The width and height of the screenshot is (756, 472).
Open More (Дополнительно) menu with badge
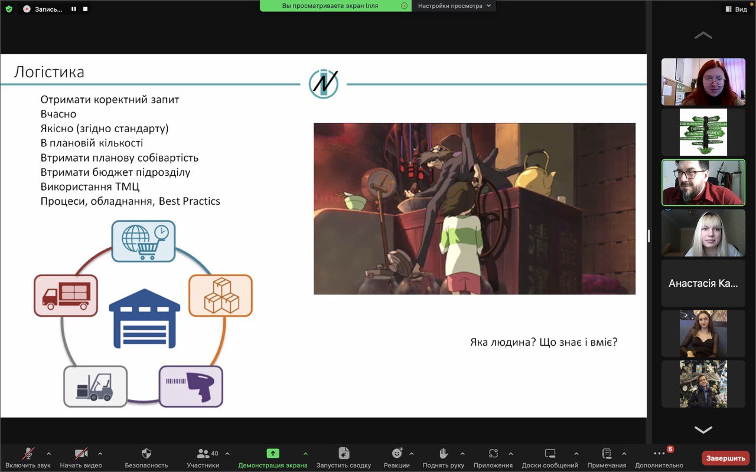[x=659, y=453]
